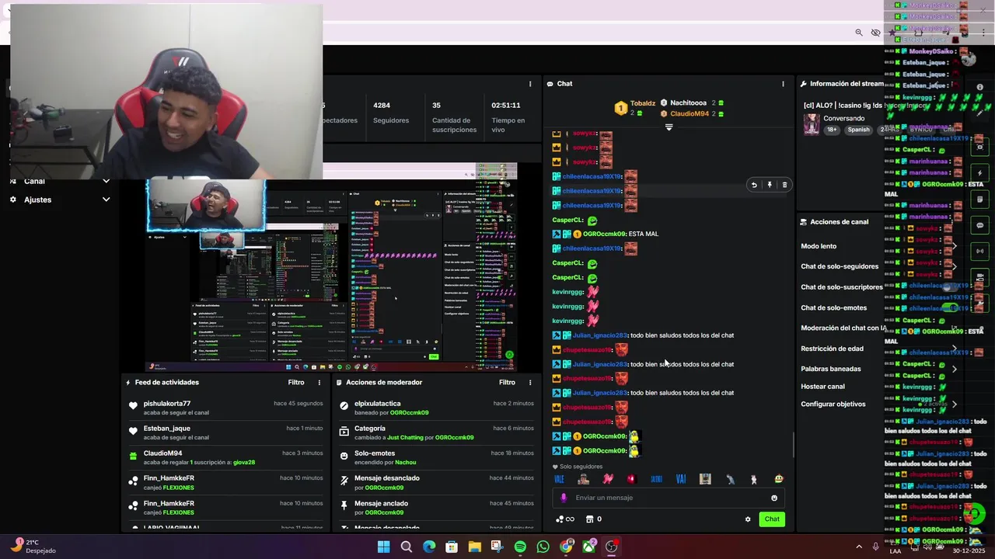Open the stream stats panel options menu
995x559 pixels.
(530, 84)
